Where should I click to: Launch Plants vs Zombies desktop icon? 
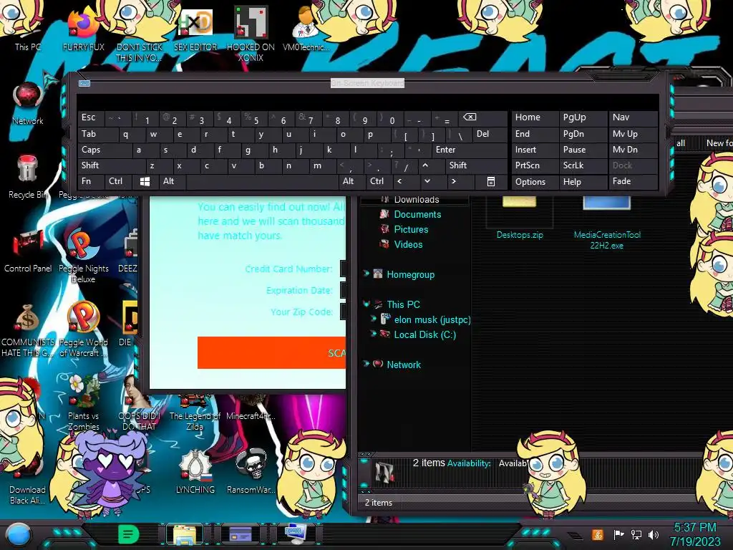83,402
